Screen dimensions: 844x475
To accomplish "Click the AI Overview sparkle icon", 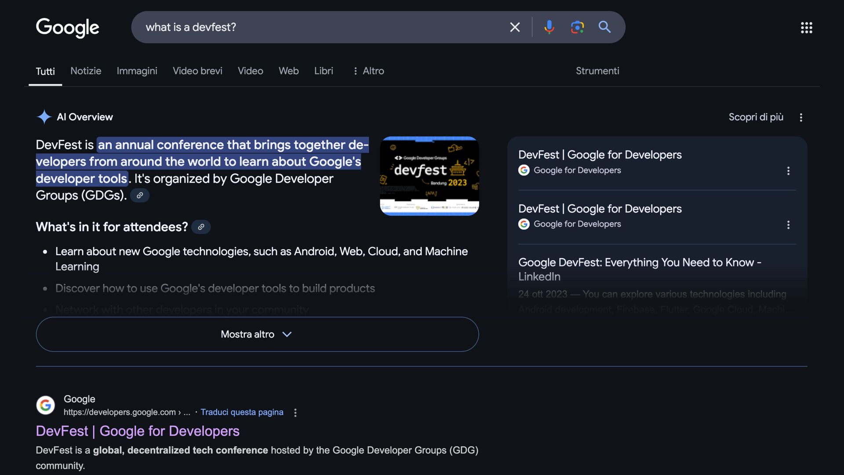I will pyautogui.click(x=44, y=117).
